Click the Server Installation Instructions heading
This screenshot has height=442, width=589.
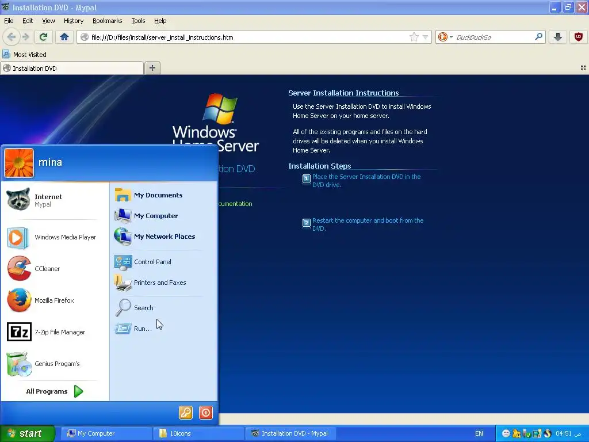click(343, 93)
